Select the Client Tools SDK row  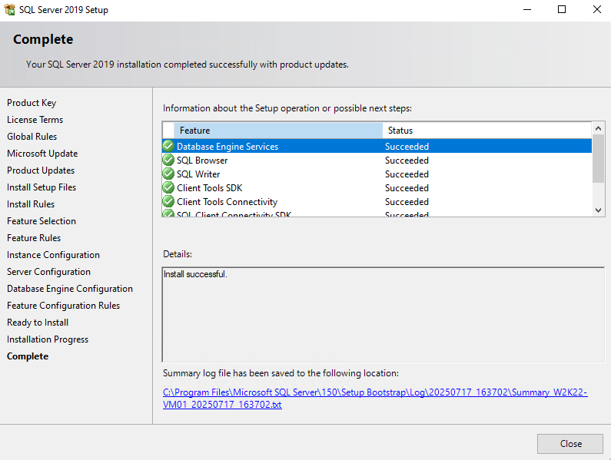point(377,187)
